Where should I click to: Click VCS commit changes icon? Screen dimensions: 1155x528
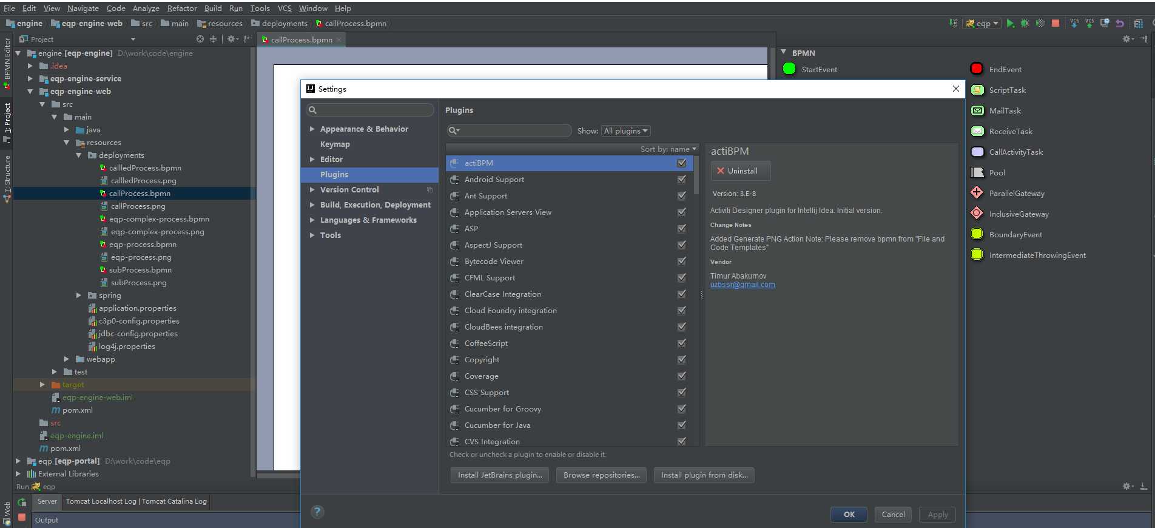click(1089, 23)
